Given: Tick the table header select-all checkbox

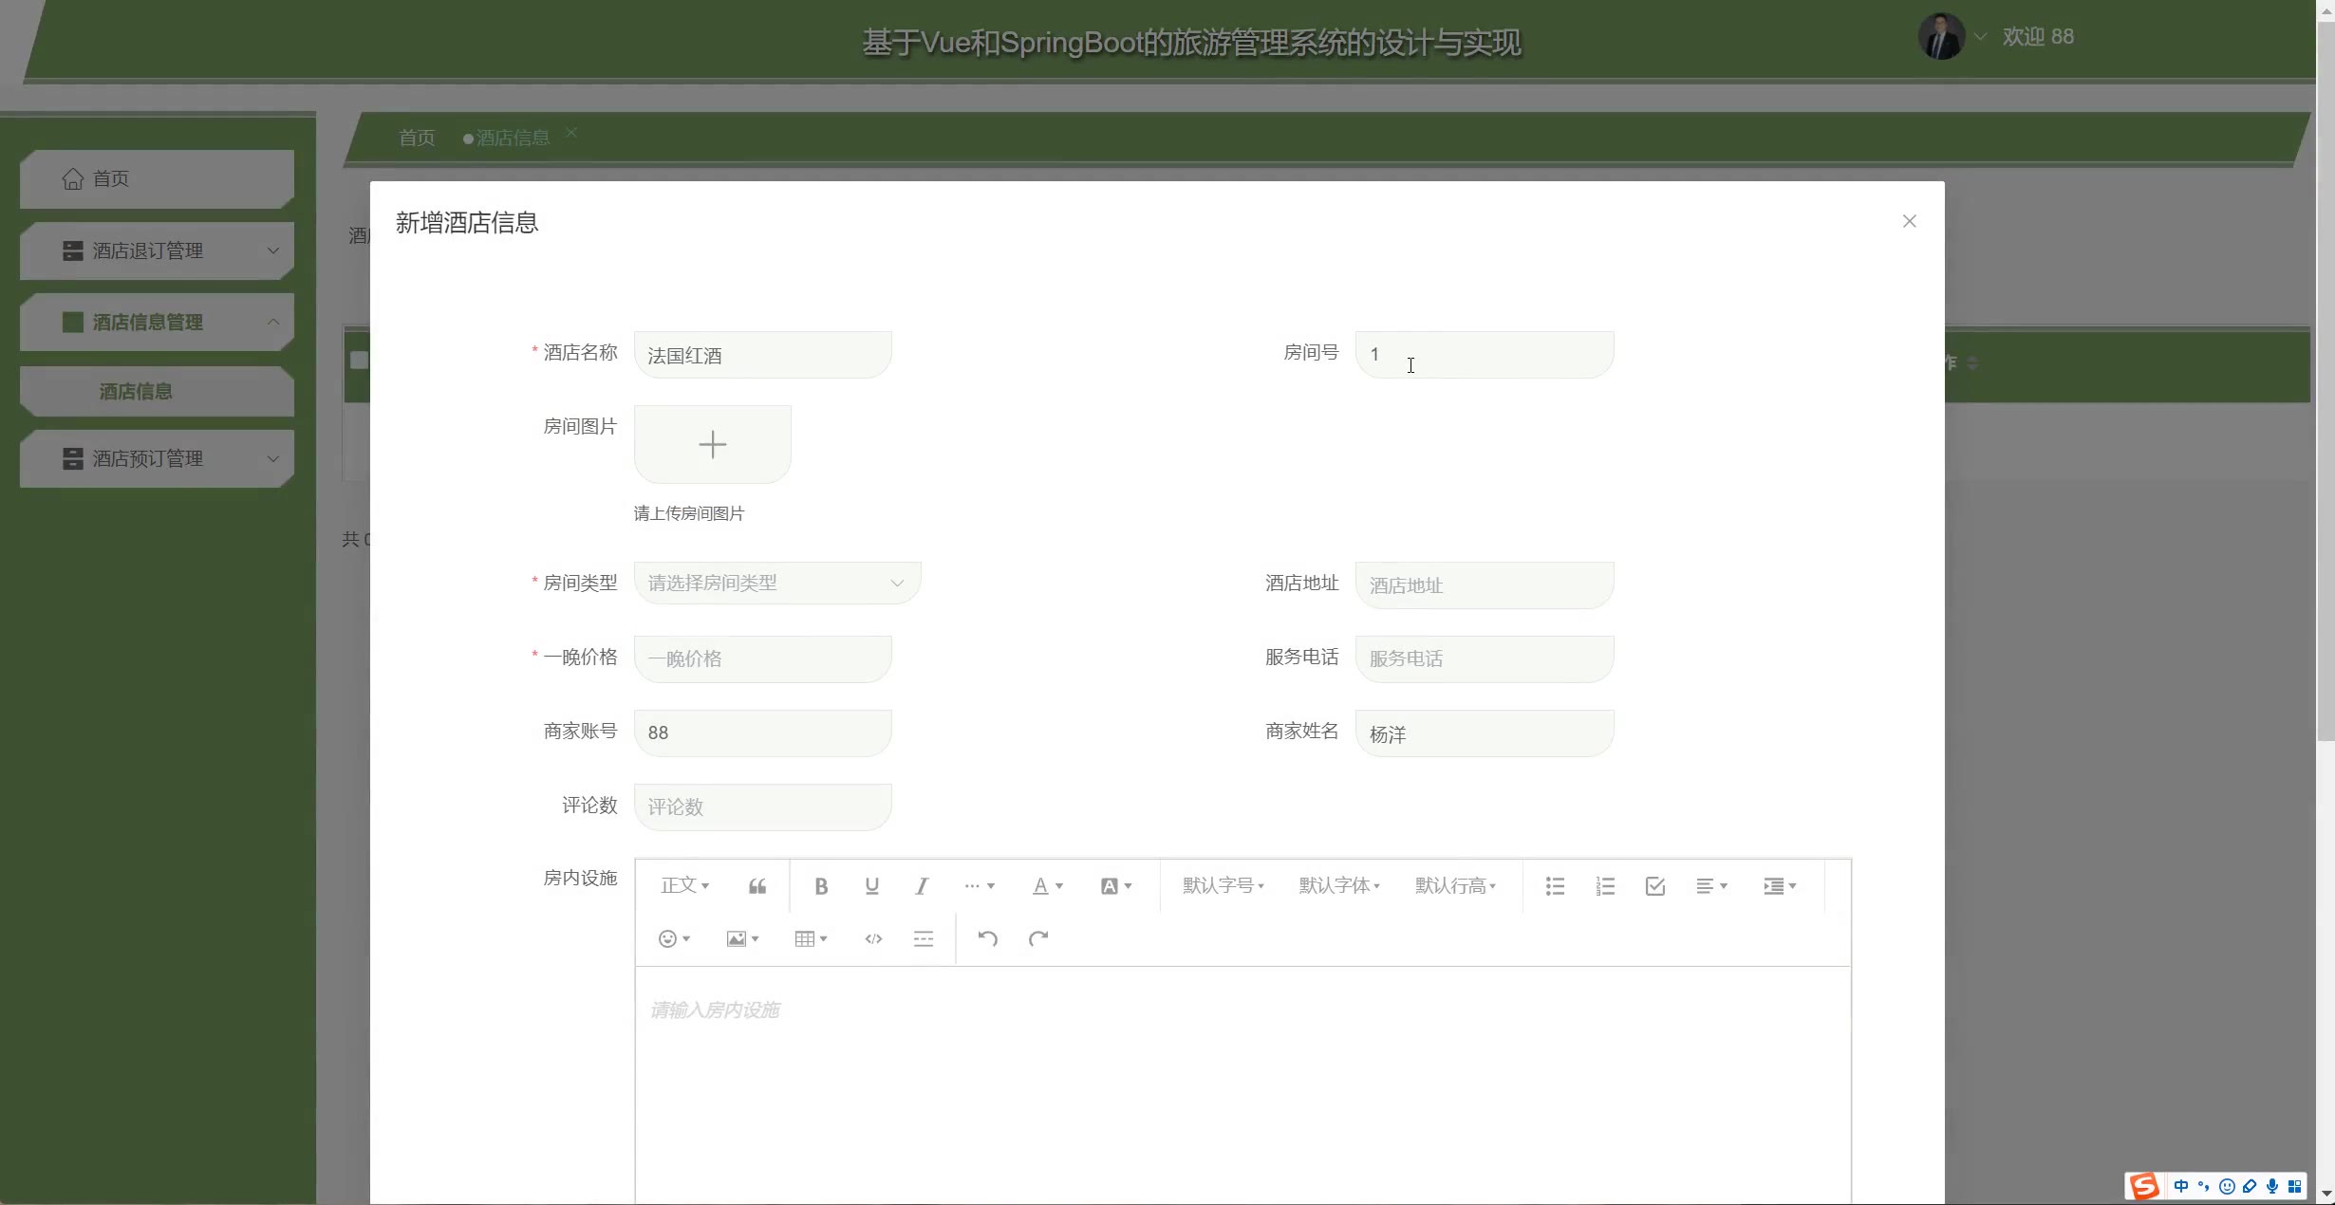Looking at the screenshot, I should pyautogui.click(x=359, y=361).
